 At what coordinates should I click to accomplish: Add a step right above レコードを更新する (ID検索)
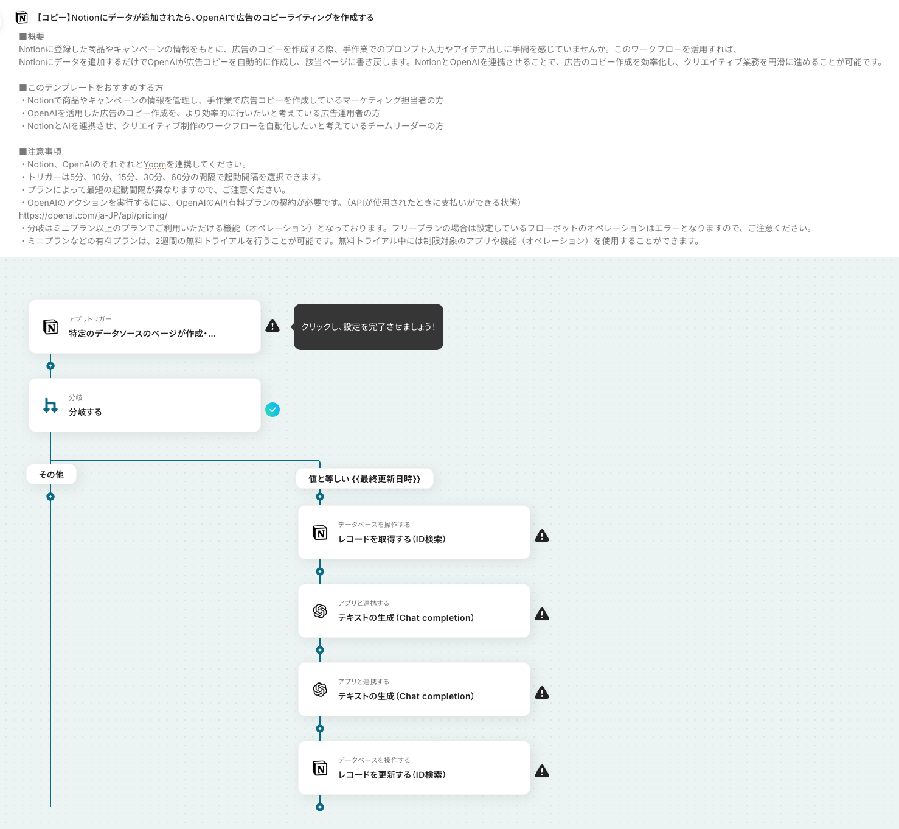[320, 729]
